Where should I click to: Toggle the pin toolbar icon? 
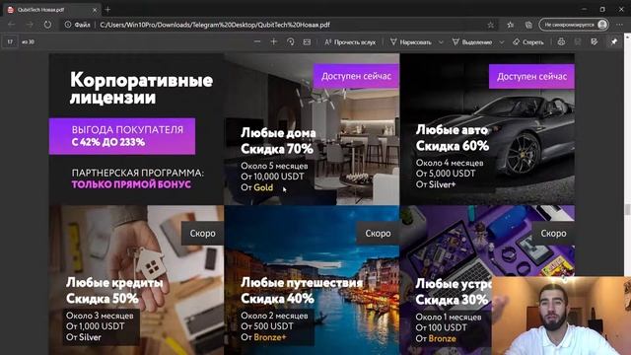coord(614,41)
